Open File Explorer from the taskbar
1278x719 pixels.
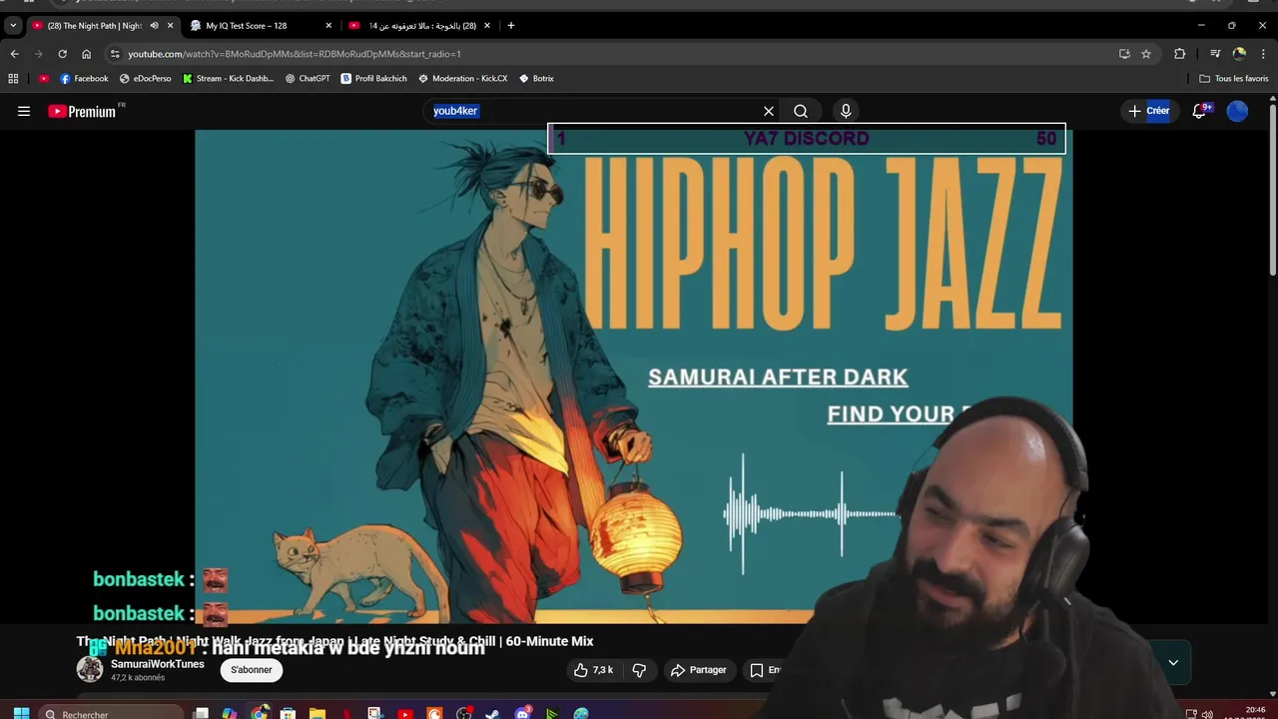318,714
